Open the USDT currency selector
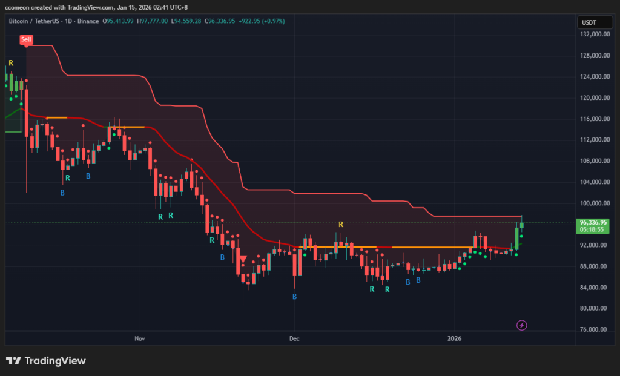Screen dimensions: 620x376 (589, 22)
